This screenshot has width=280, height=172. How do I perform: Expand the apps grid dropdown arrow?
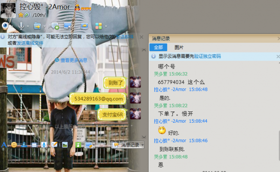106,26
